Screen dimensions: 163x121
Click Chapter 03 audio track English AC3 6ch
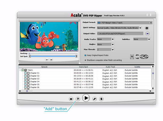(x=110, y=79)
